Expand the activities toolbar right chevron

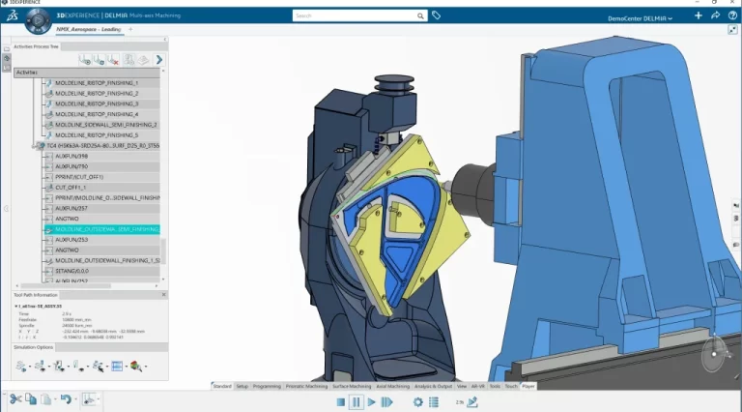(159, 60)
